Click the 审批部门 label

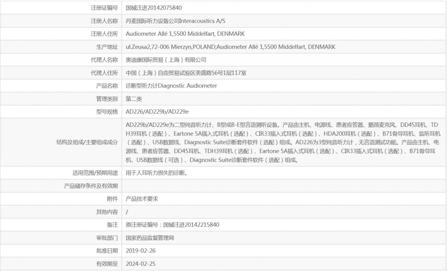(x=107, y=237)
